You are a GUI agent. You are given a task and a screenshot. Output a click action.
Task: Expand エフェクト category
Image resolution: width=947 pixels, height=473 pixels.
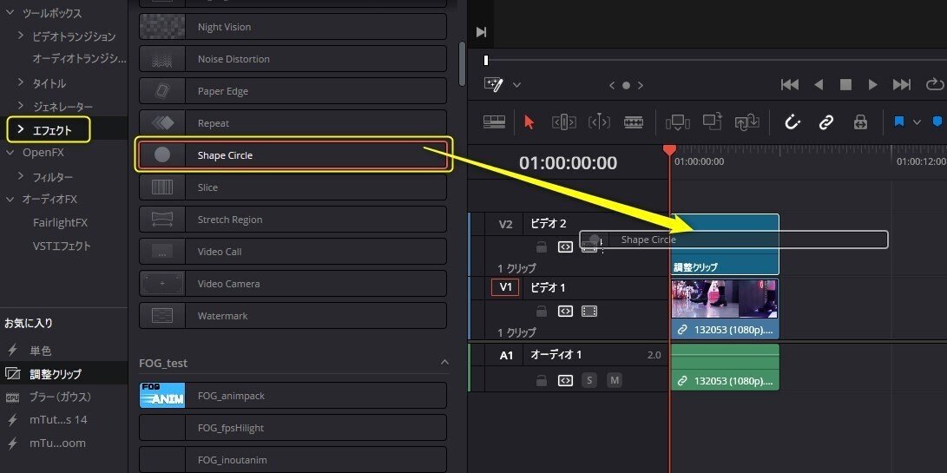pyautogui.click(x=21, y=129)
